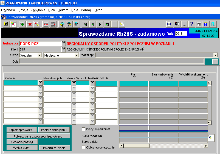This screenshot has height=154, width=220.
Task: Tick the Oblicz automatycznie checkbox
Action: pos(83,147)
